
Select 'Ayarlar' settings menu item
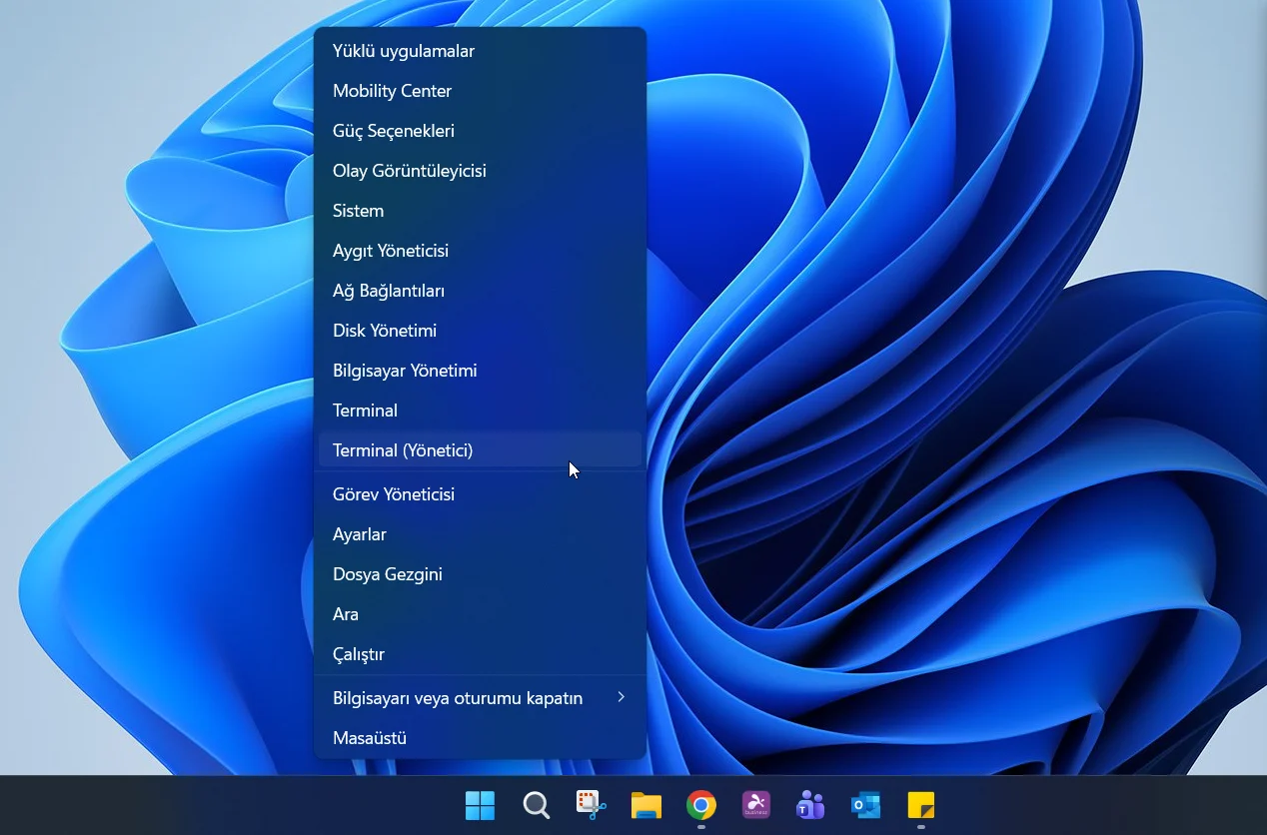[x=481, y=534]
